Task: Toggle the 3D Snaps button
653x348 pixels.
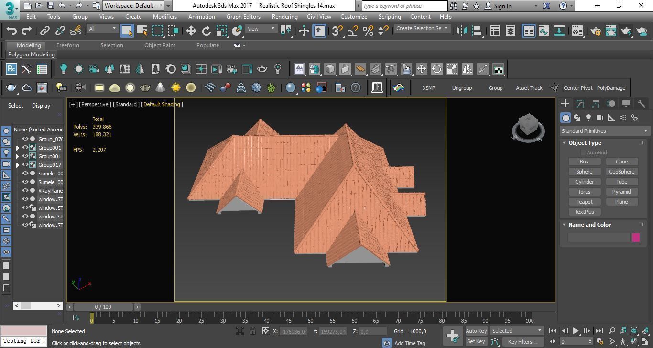Action: 337,31
